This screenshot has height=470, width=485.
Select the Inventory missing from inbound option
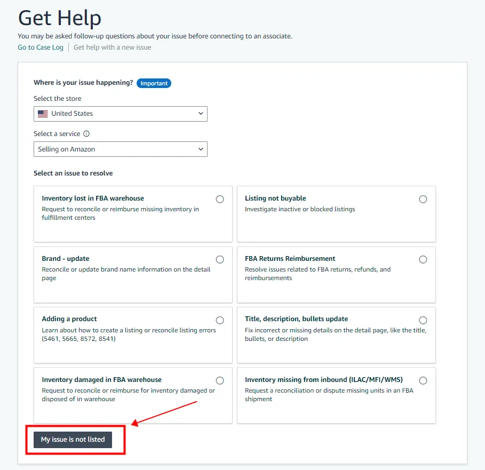tap(423, 380)
